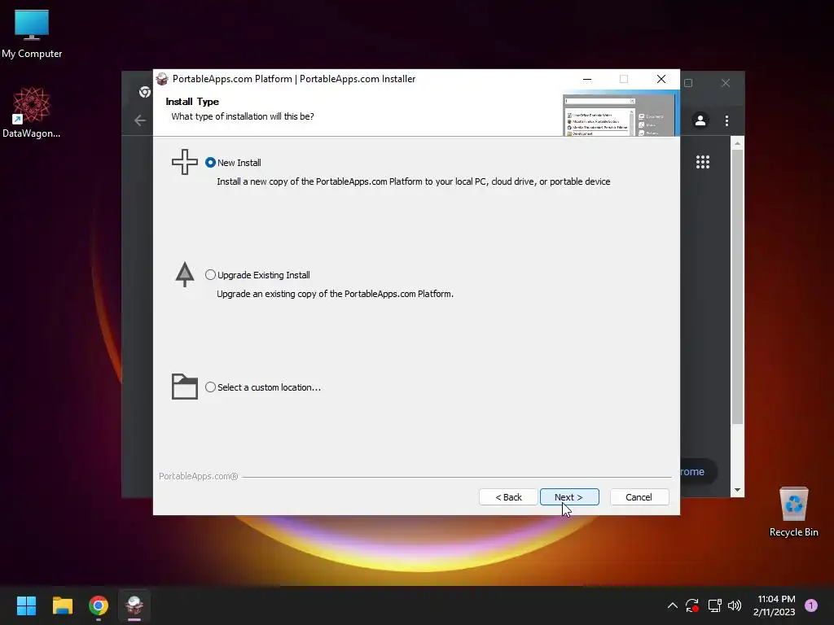Screen dimensions: 834x625
Task: Click the New Install description text
Action: tap(413, 181)
